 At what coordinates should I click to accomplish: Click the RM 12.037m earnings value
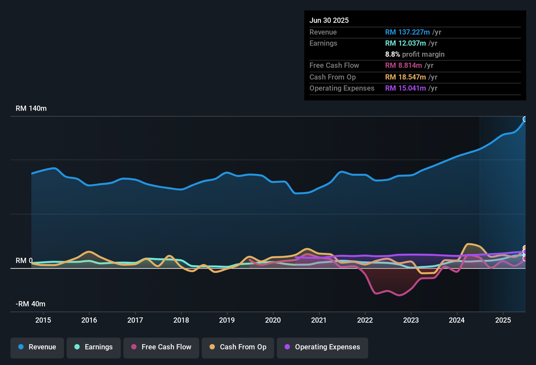click(405, 43)
